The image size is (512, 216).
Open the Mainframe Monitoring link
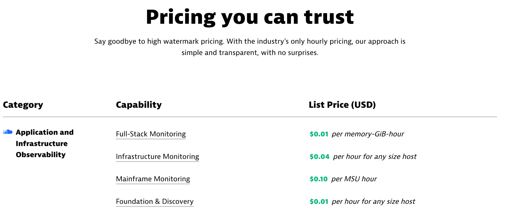click(x=153, y=179)
